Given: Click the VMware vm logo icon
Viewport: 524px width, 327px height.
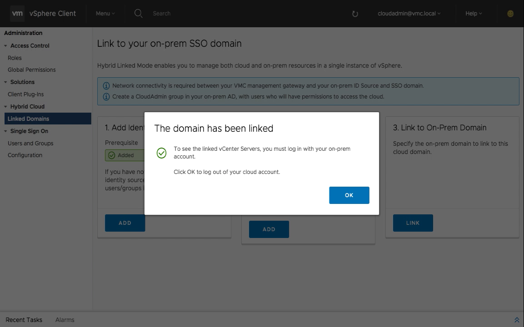Looking at the screenshot, I should 17,14.
